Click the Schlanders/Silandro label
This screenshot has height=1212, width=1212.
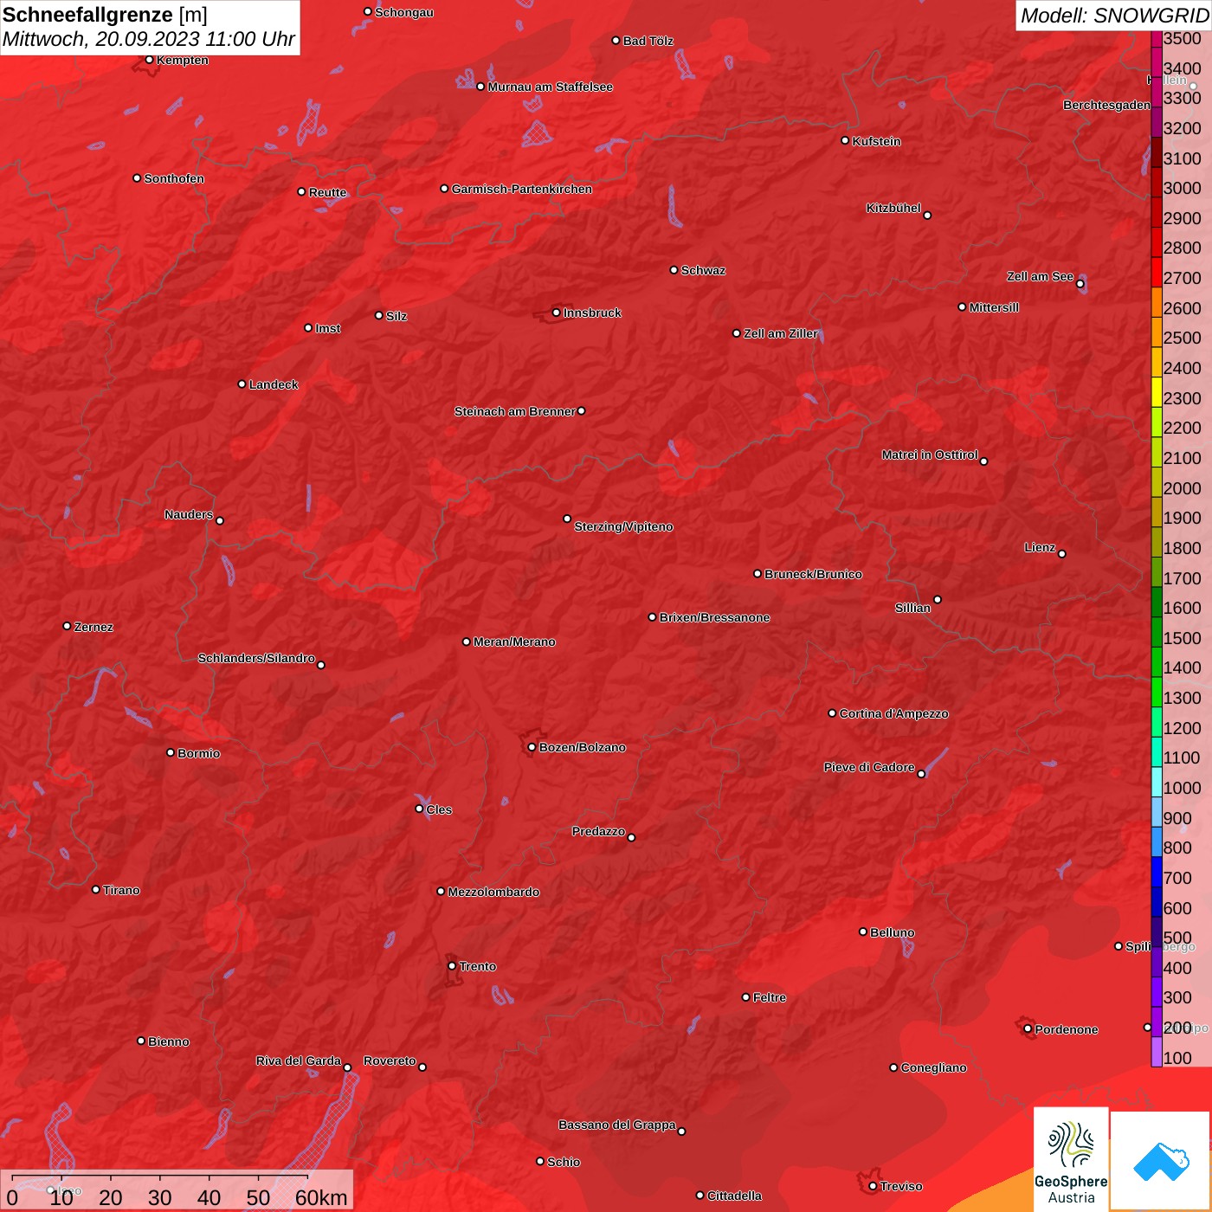[x=256, y=658]
